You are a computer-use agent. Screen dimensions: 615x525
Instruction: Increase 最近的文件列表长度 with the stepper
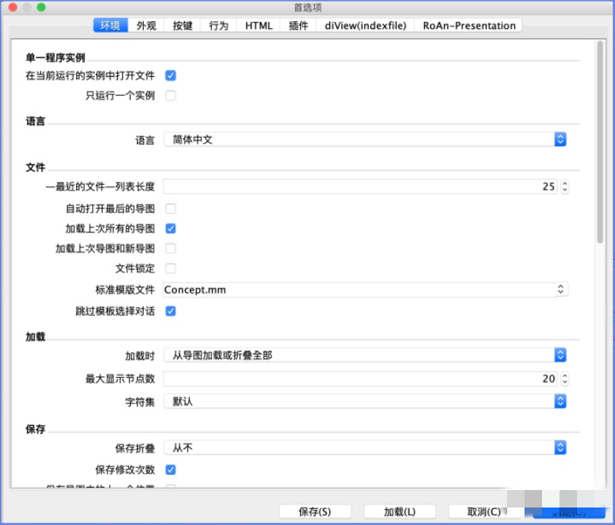click(563, 183)
